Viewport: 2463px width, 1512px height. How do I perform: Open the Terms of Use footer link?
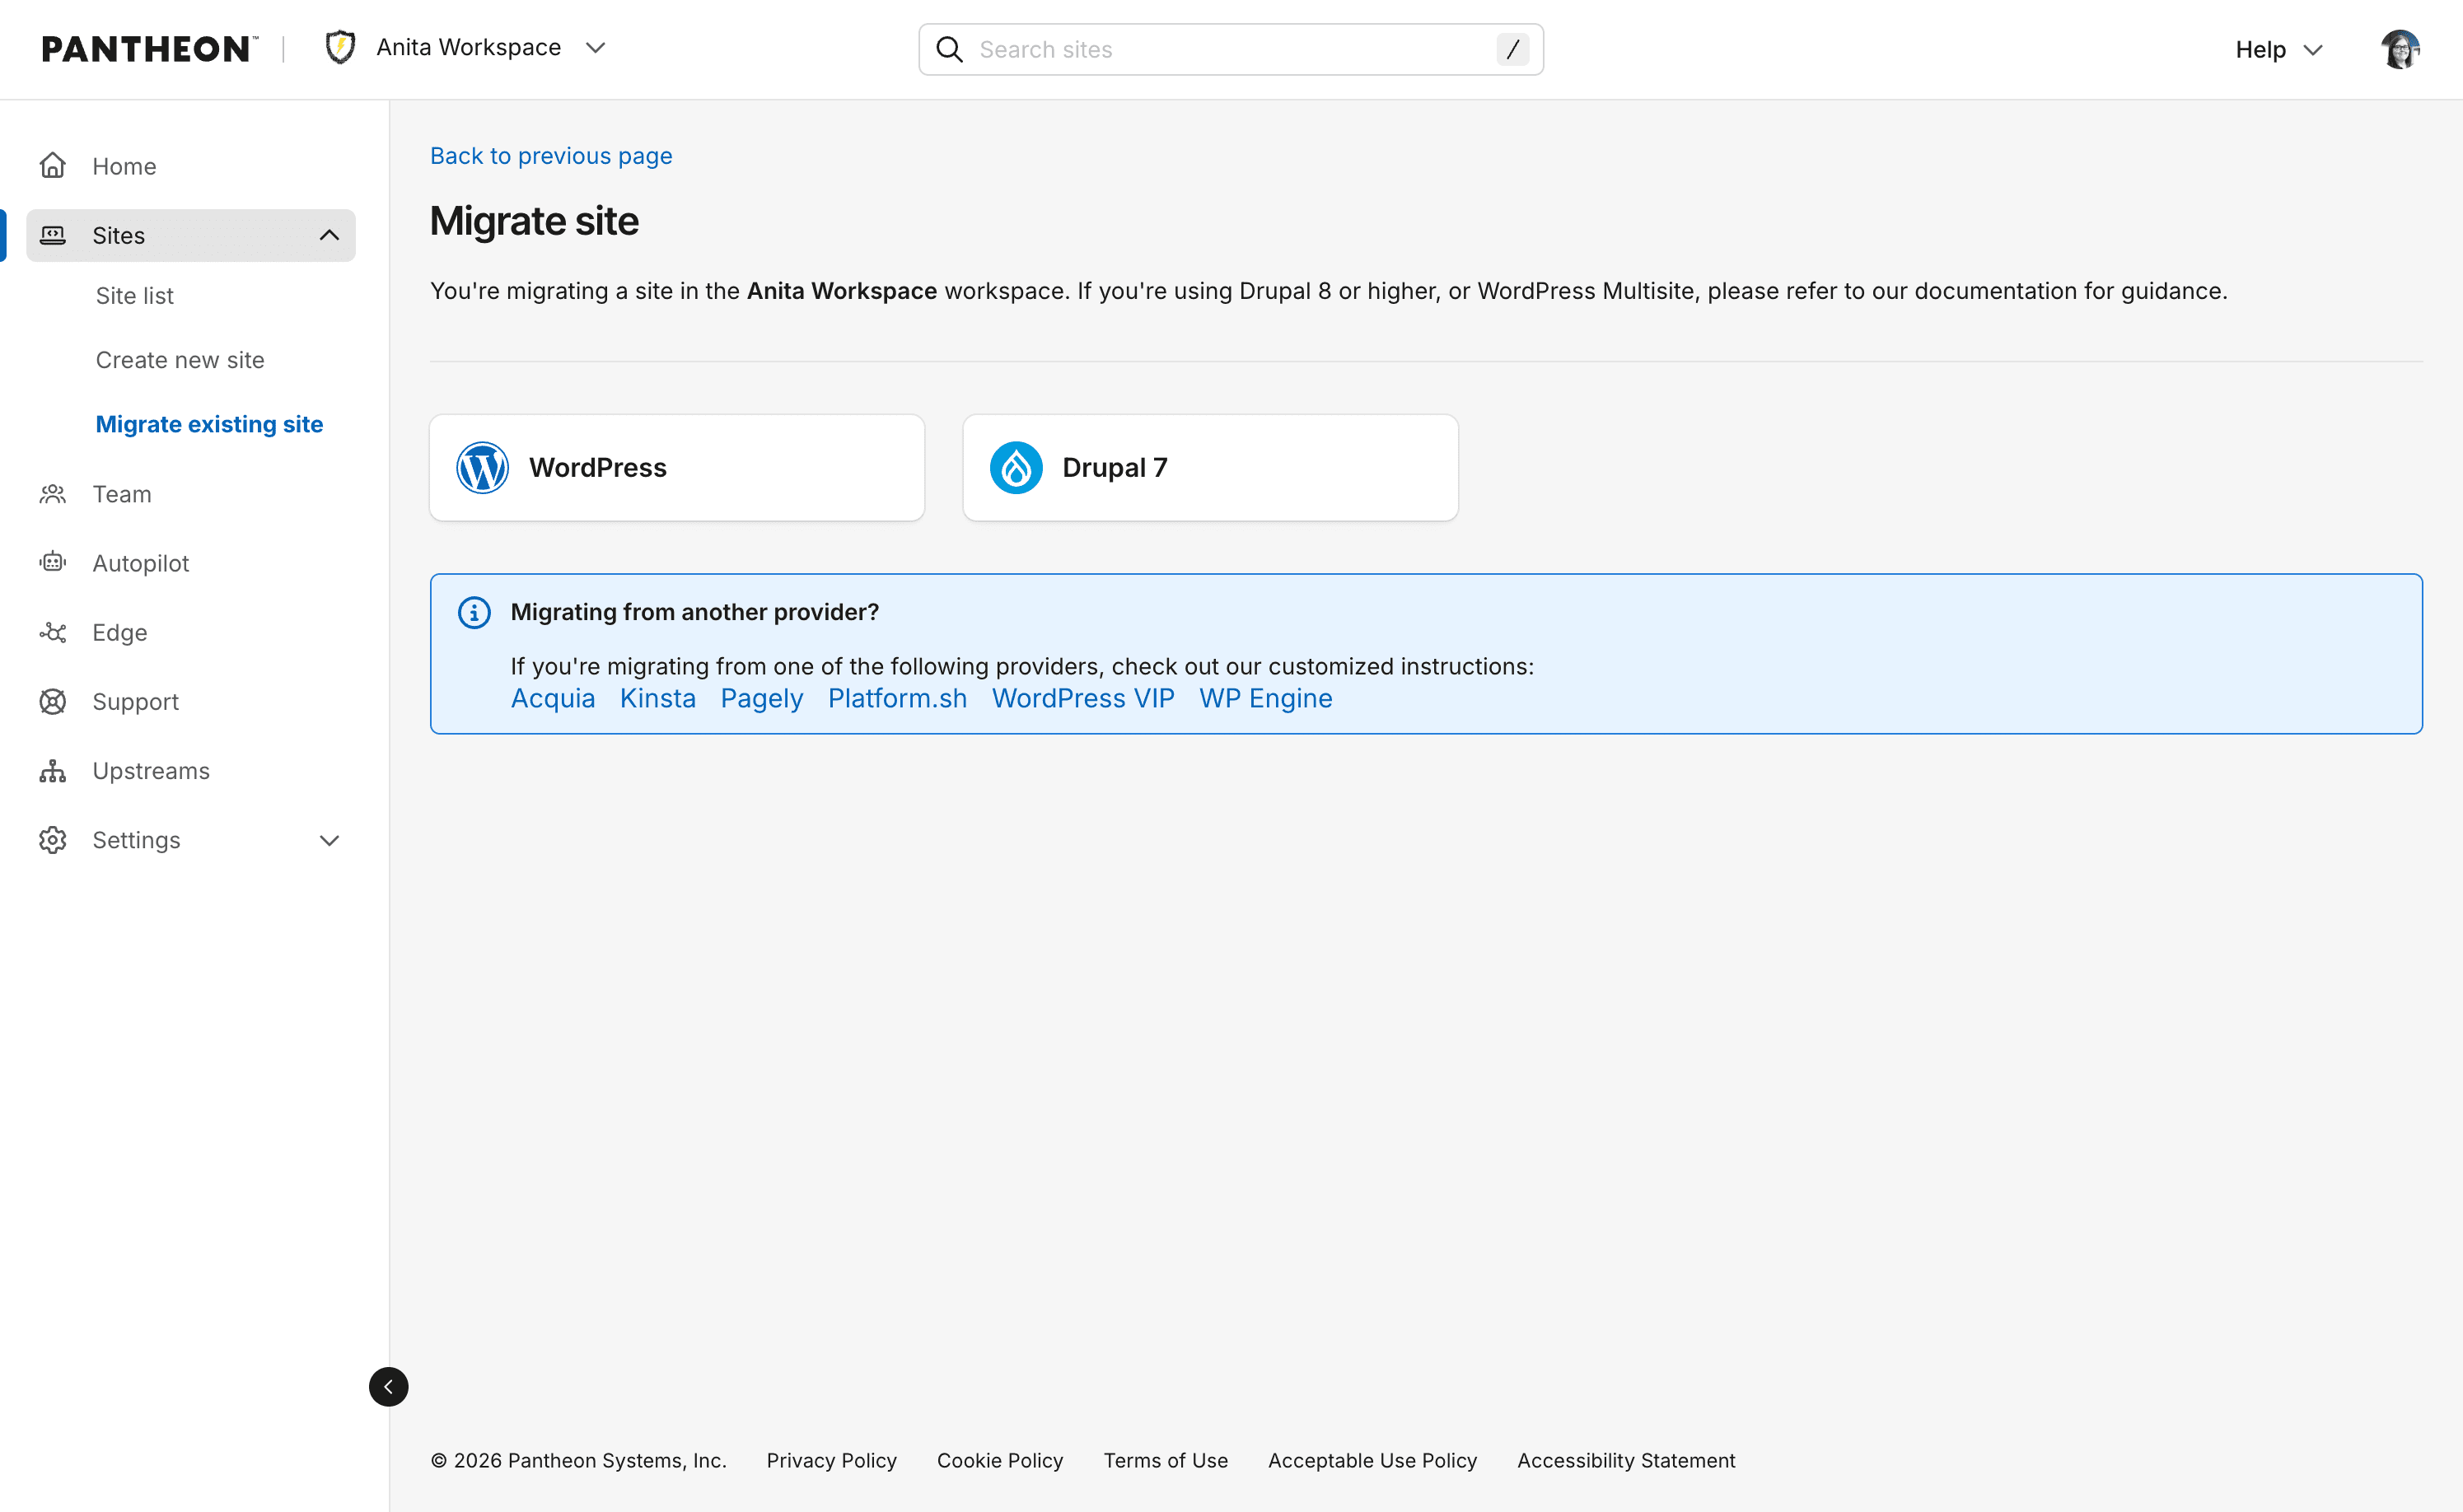pos(1166,1460)
